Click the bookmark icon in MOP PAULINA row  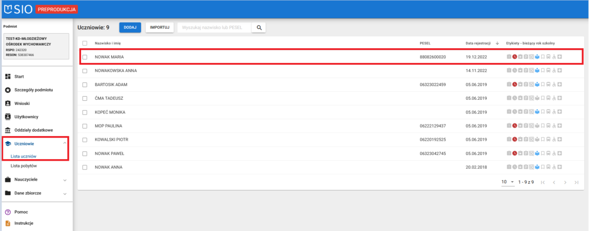point(543,126)
